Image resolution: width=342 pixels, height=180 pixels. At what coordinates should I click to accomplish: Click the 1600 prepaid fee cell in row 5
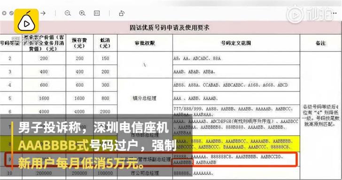point(79,98)
